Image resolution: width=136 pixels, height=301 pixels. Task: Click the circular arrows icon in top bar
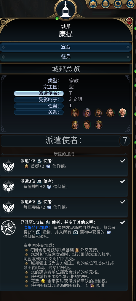click(x=118, y=4)
